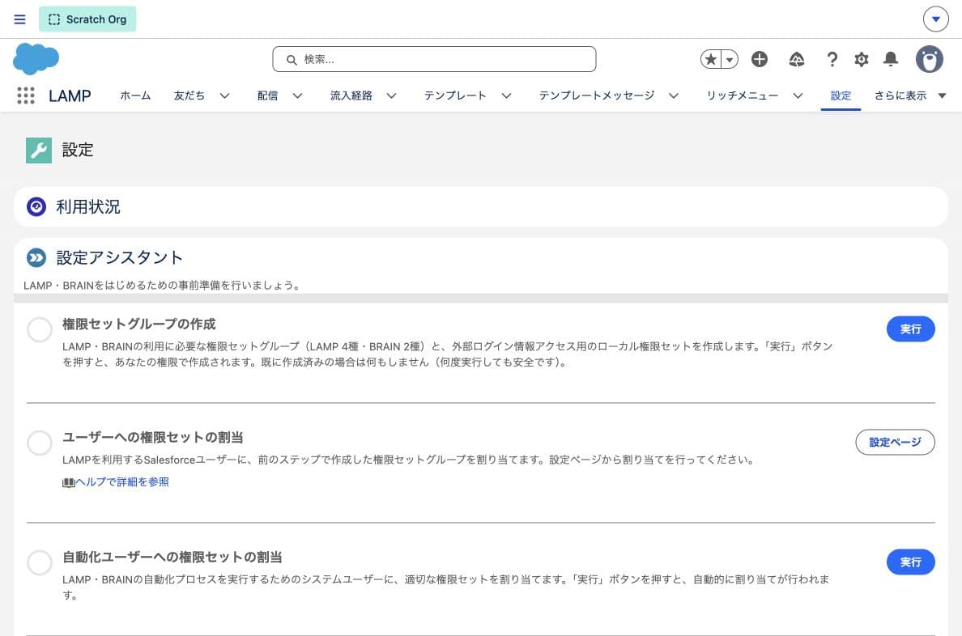Toggle the 権限セットグループの作成 step circle
Screen dimensions: 962x636
40,329
